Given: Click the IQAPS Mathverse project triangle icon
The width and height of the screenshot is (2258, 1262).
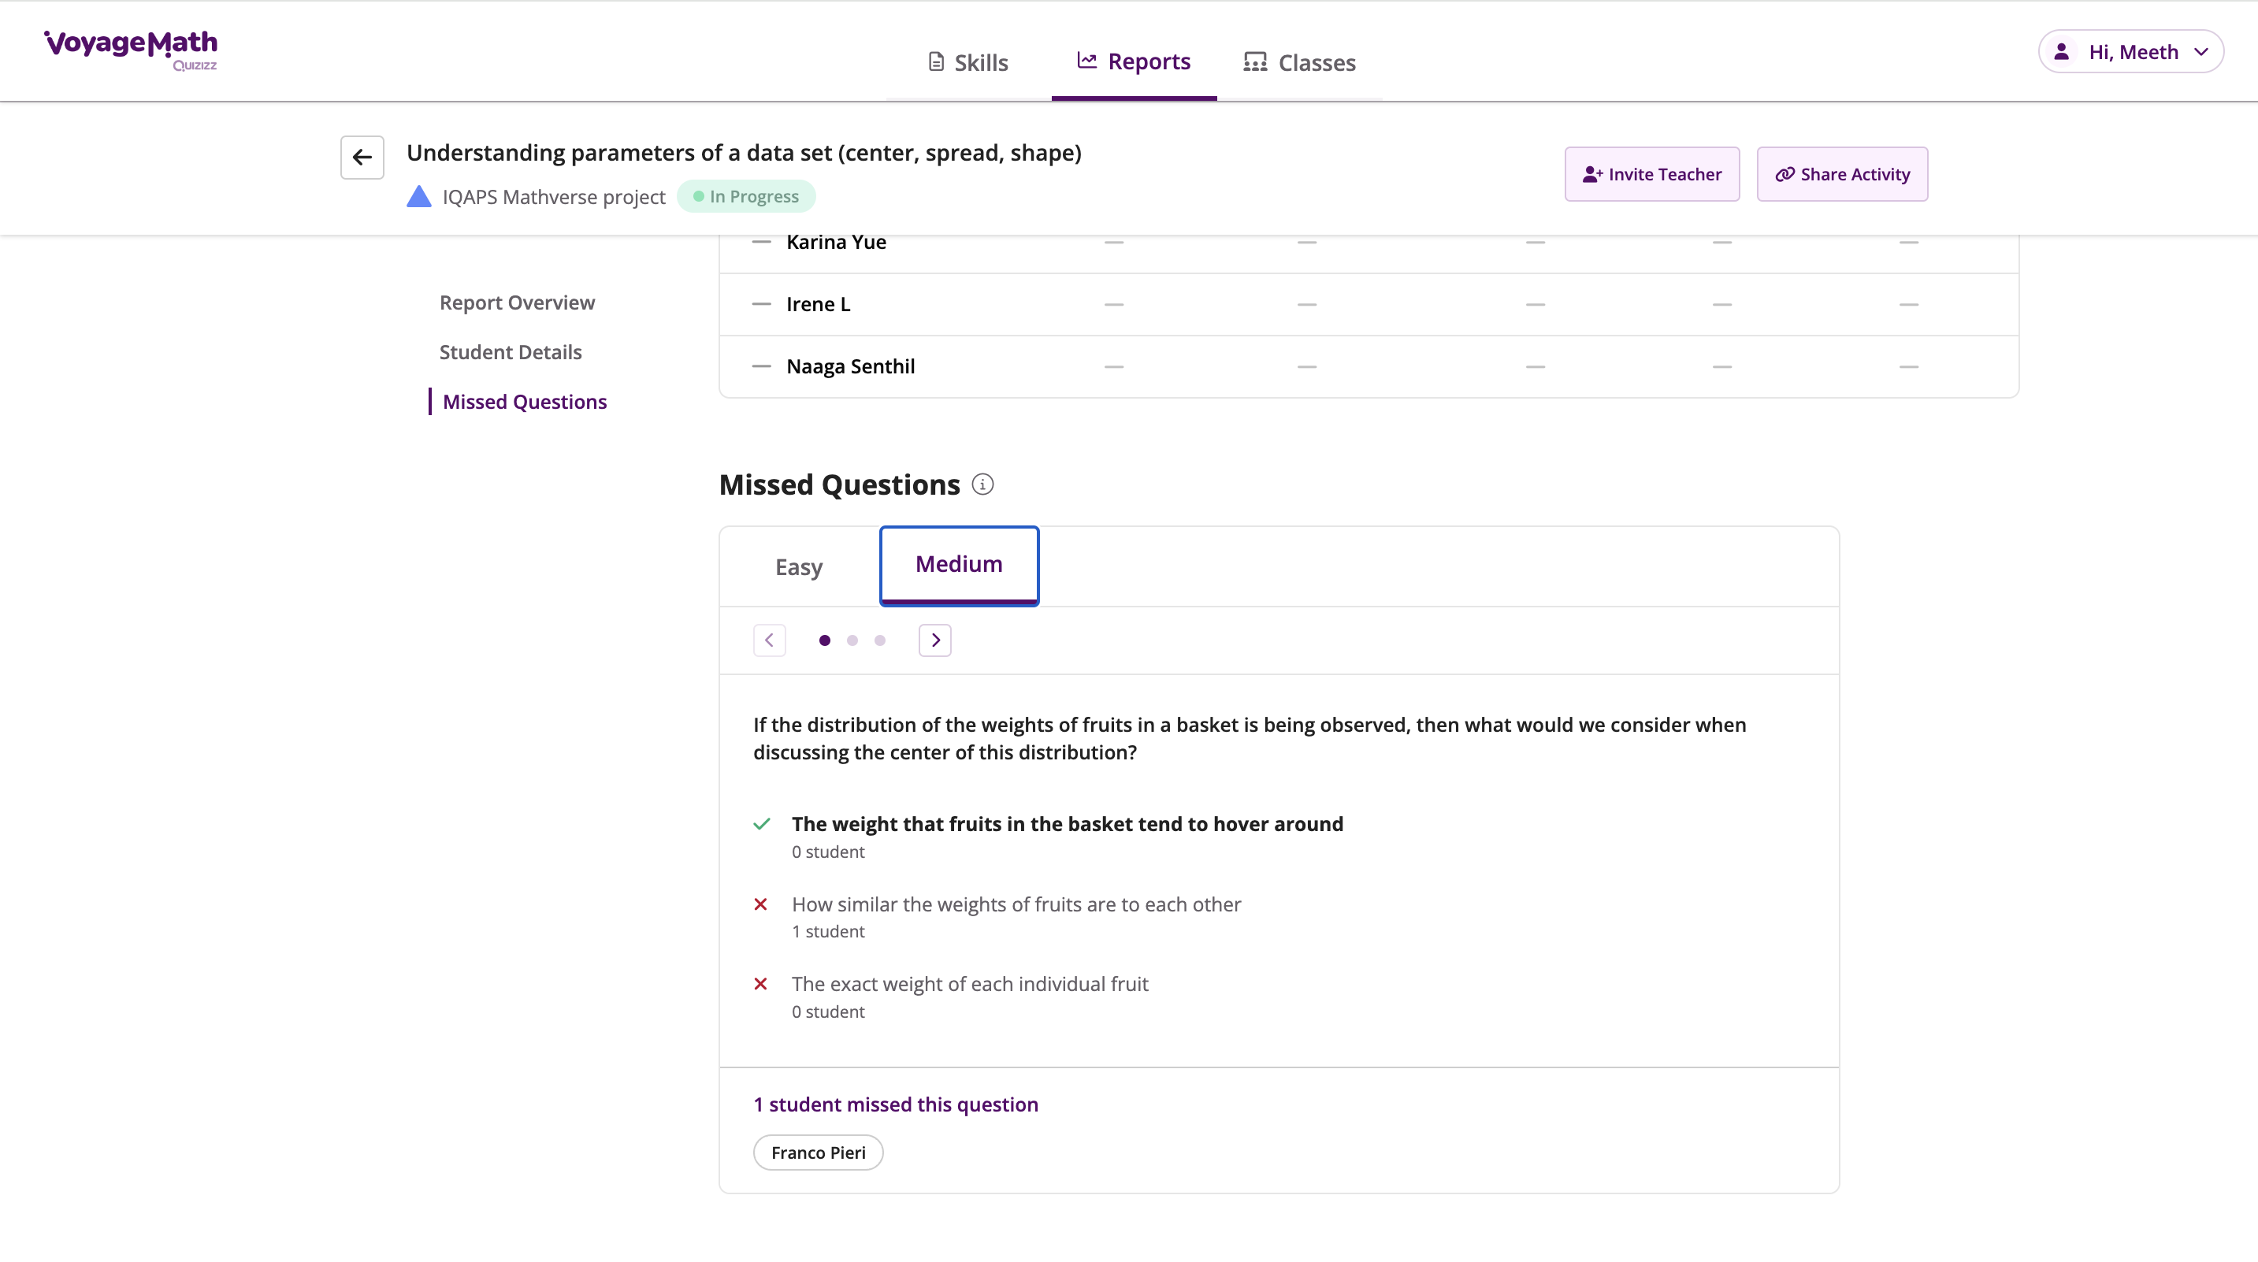Looking at the screenshot, I should (419, 196).
